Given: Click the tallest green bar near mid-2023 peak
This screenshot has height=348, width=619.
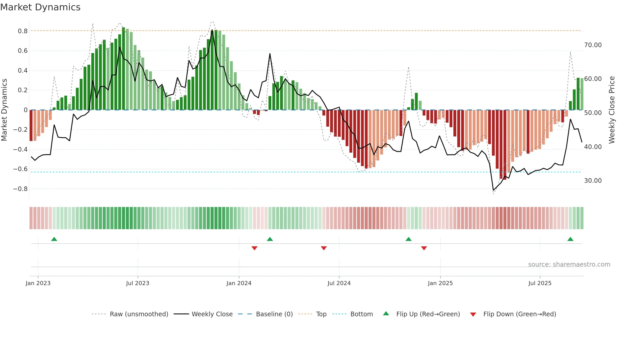Looking at the screenshot, I should point(124,69).
